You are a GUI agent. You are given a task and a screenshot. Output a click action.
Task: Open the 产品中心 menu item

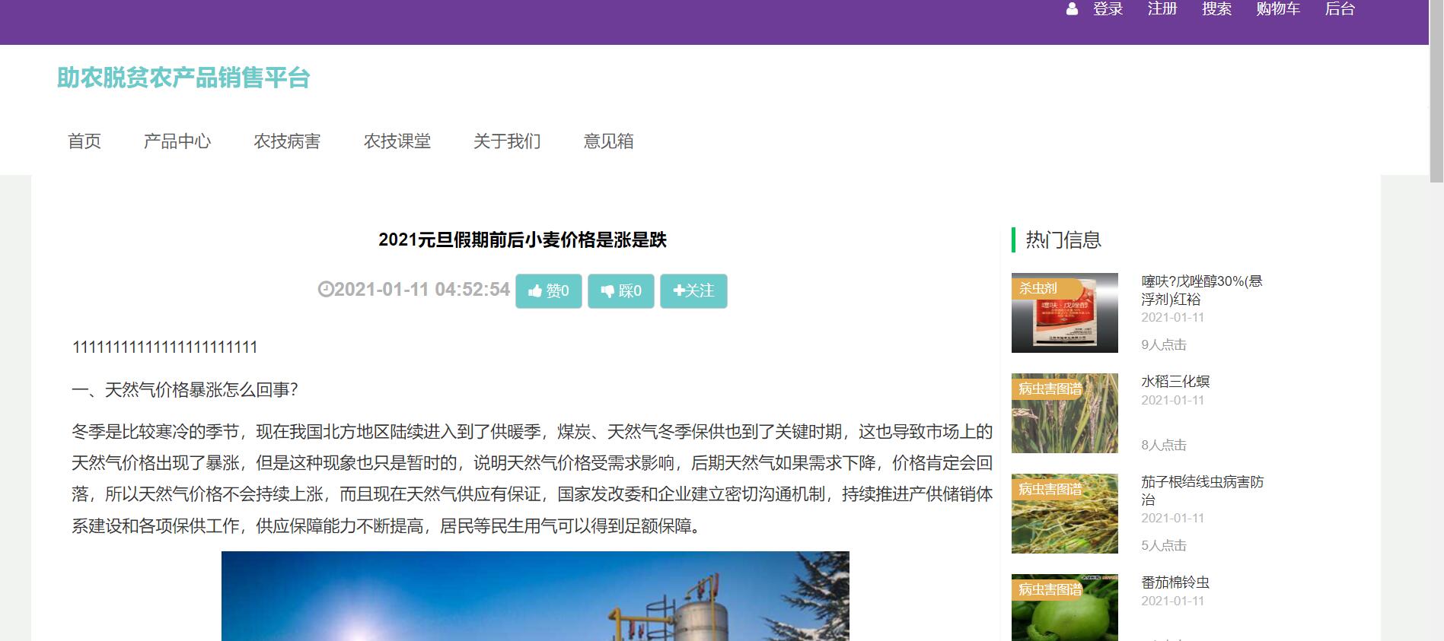click(177, 141)
